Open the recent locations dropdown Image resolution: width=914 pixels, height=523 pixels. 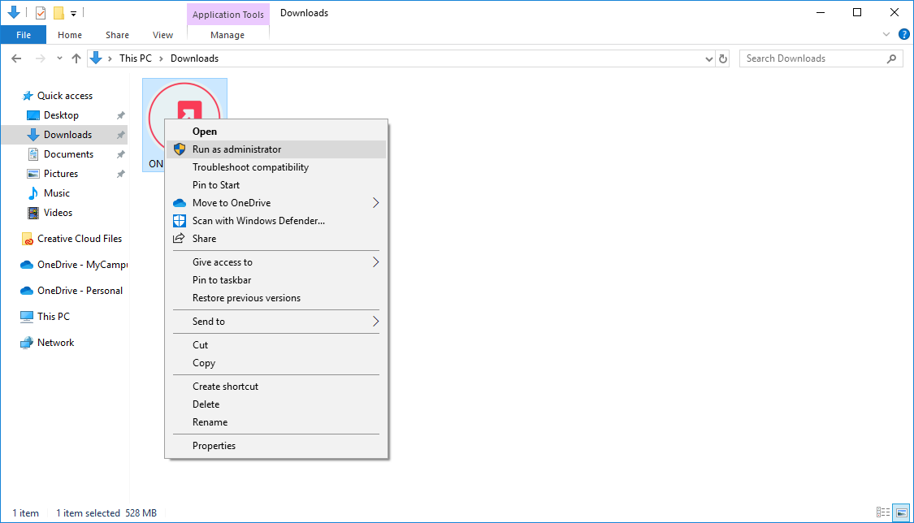coord(59,58)
